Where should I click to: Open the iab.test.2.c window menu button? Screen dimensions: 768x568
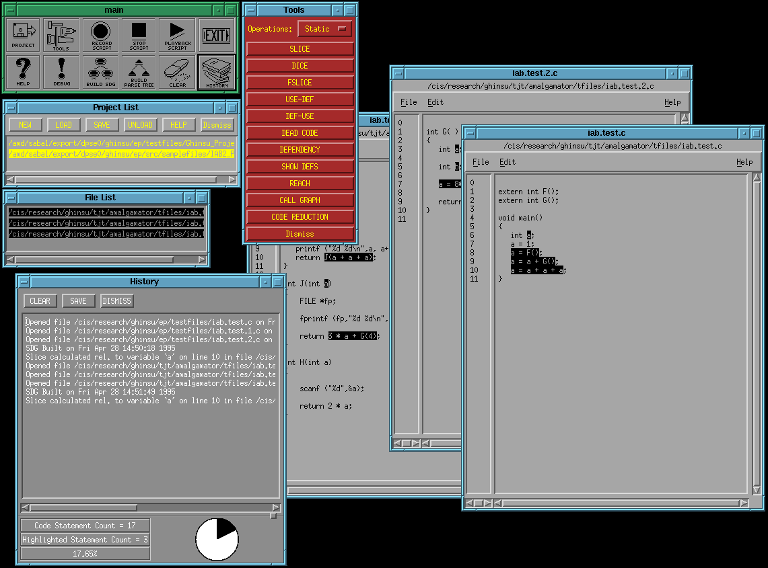pos(398,73)
